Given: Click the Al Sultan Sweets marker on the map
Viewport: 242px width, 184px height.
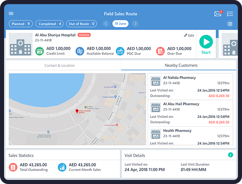Looking at the screenshot, I should (115, 97).
